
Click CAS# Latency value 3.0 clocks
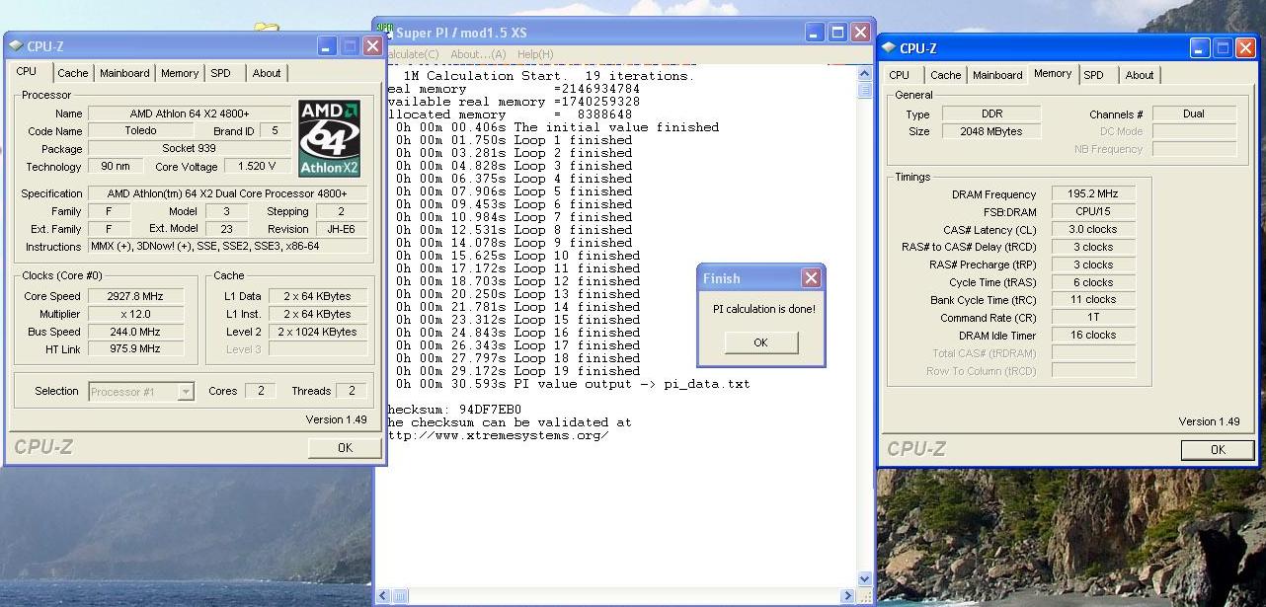click(x=1093, y=229)
